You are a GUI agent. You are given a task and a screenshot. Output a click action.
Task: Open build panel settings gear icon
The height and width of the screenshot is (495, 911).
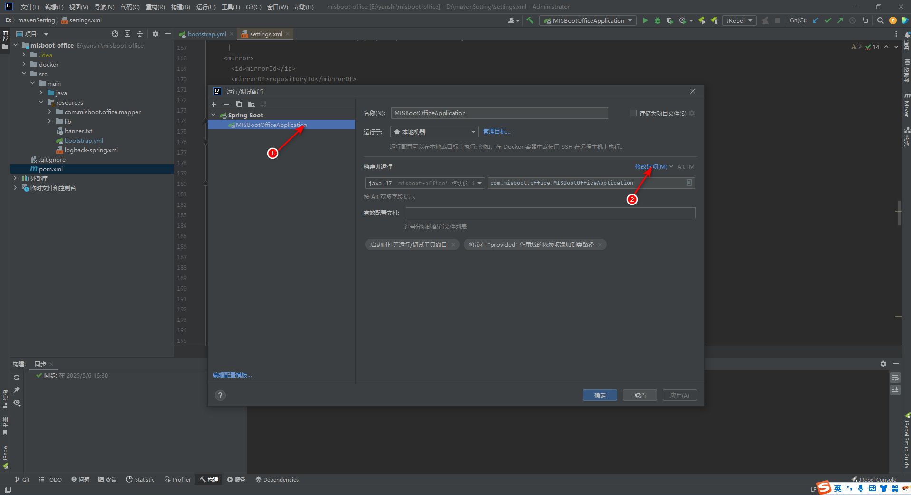[883, 364]
